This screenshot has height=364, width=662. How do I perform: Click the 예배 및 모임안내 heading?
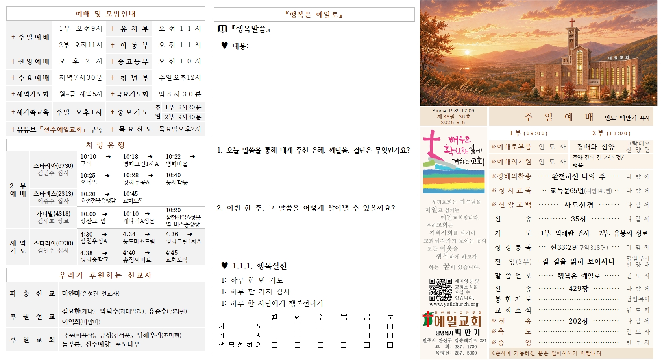click(x=105, y=14)
